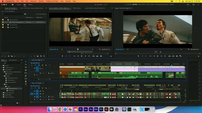202x113 pixels.
Task: Toggle Snap in Scene Stringout timeline
Action: tap(35, 88)
